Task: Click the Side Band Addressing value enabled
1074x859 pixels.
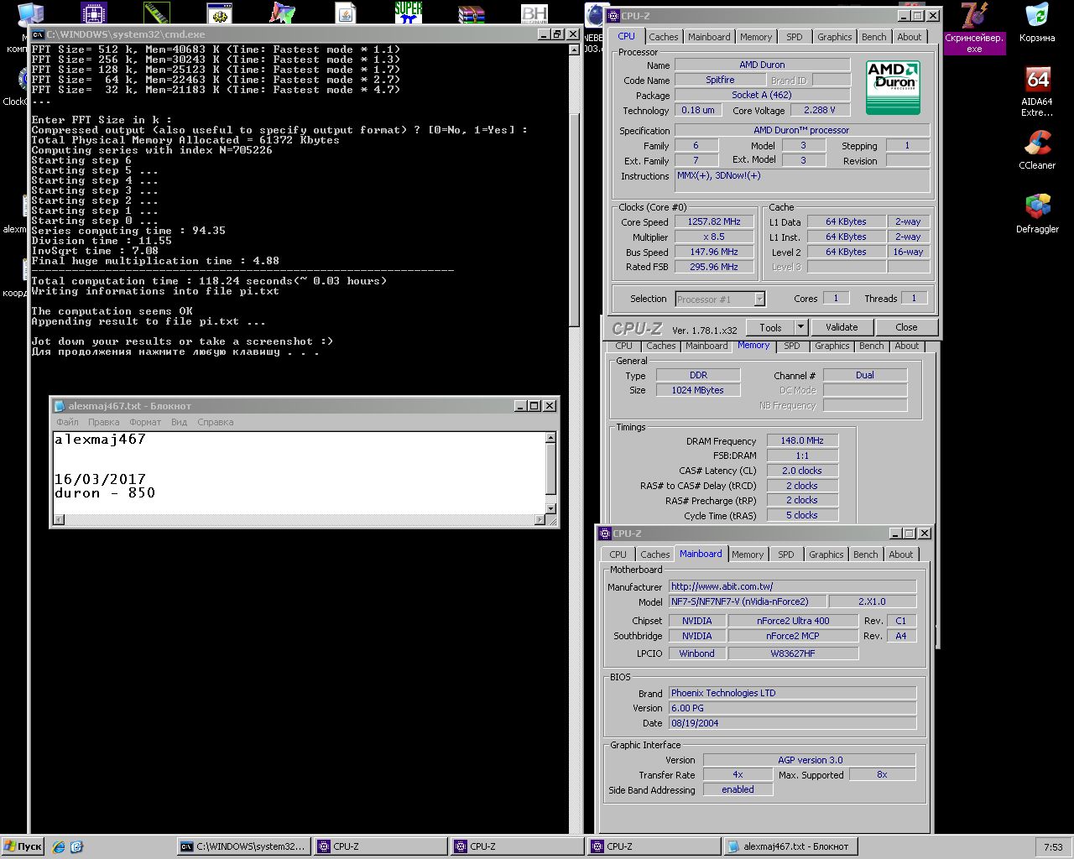Action: click(x=738, y=789)
